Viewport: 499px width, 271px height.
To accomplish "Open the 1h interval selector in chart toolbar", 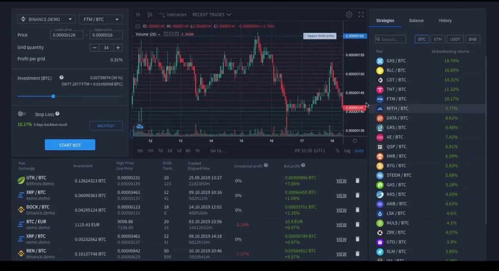I will pos(138,15).
